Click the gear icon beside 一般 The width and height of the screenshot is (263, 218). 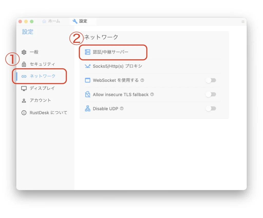click(x=24, y=52)
